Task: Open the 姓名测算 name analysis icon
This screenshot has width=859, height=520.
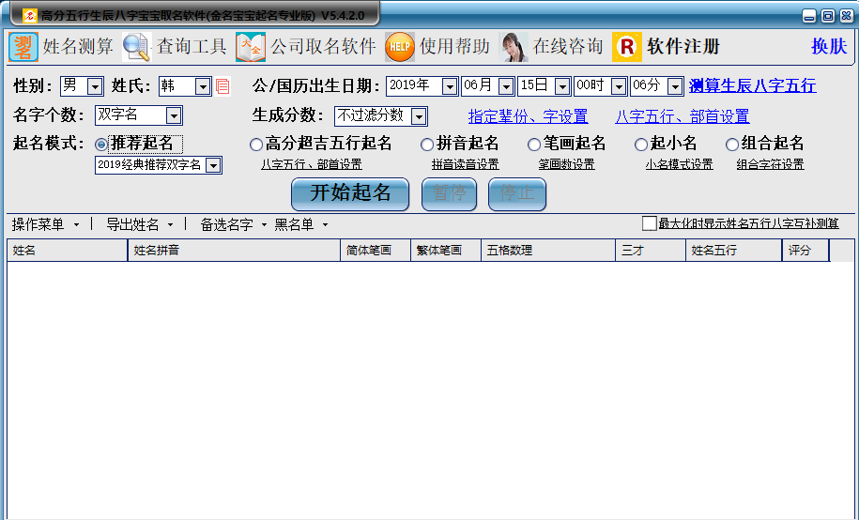Action: click(23, 47)
